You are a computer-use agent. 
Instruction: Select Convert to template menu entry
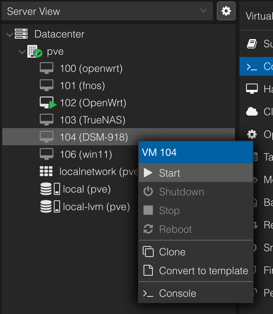(203, 271)
